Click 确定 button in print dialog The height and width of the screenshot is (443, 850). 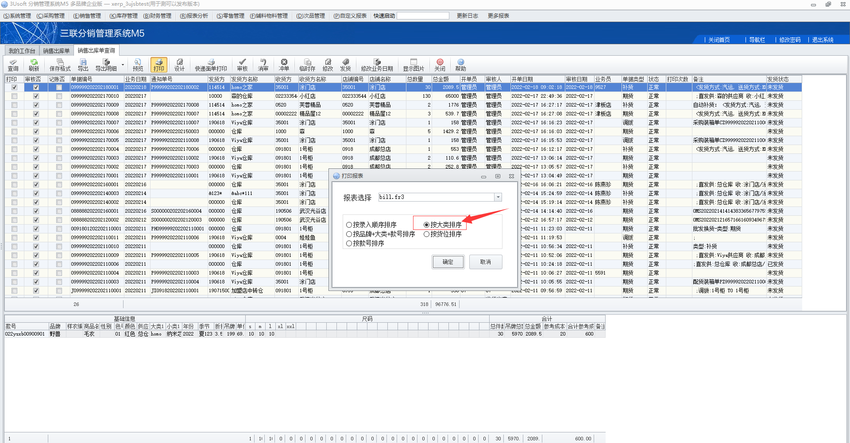[448, 262]
